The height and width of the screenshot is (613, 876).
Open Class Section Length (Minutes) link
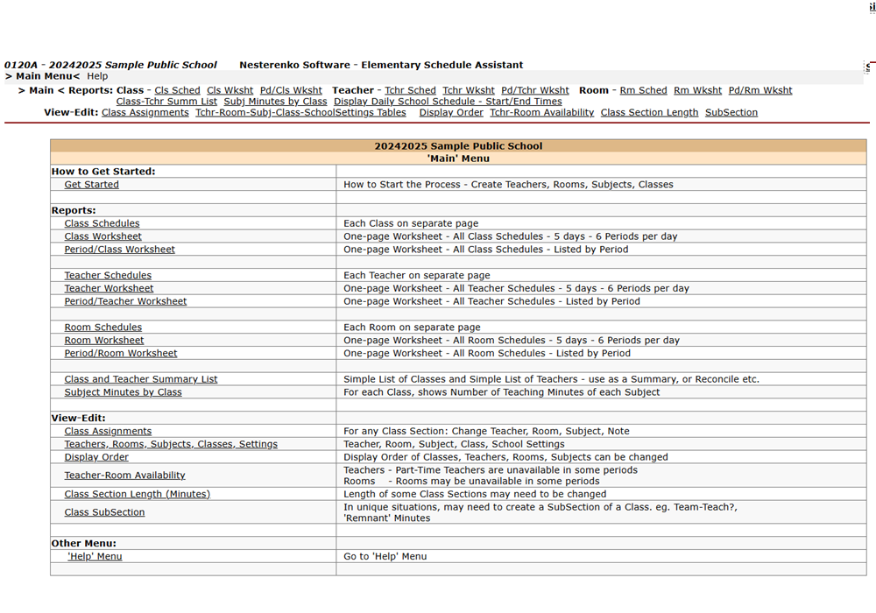click(137, 494)
